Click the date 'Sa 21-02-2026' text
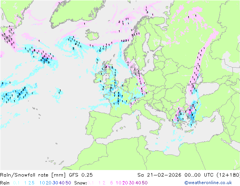The width and height of the screenshot is (240, 186). tap(159, 175)
